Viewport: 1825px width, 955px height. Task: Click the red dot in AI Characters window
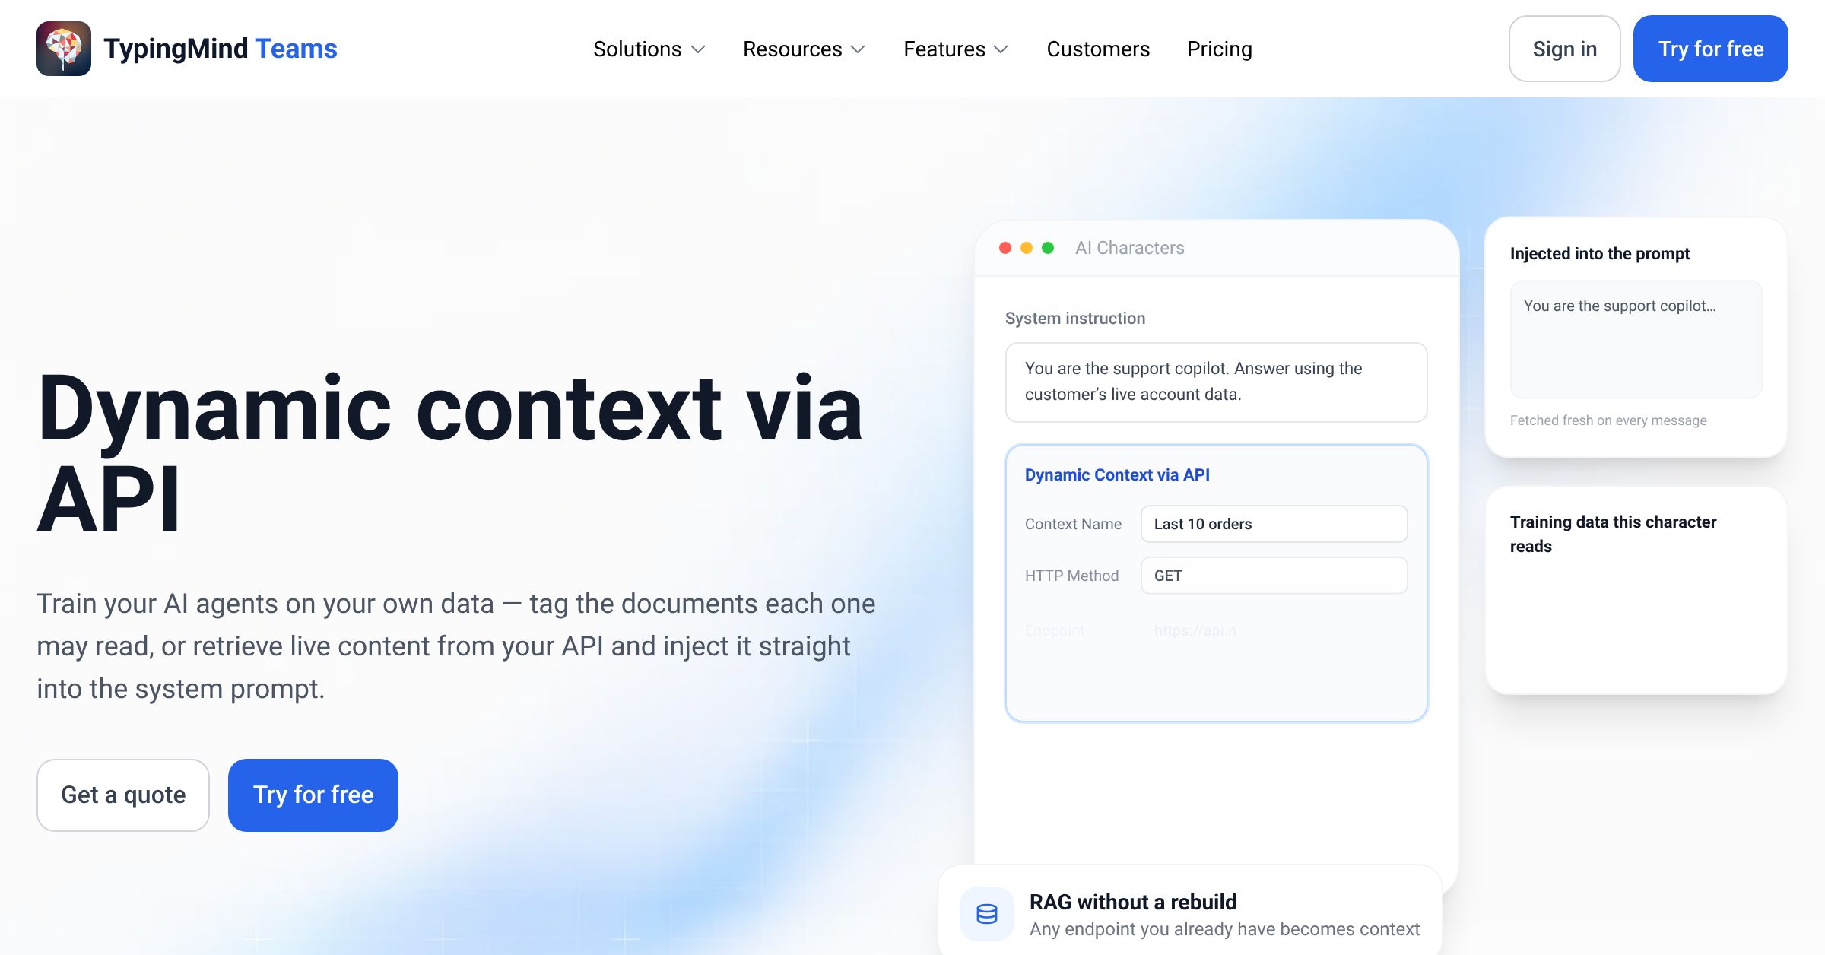point(1005,248)
